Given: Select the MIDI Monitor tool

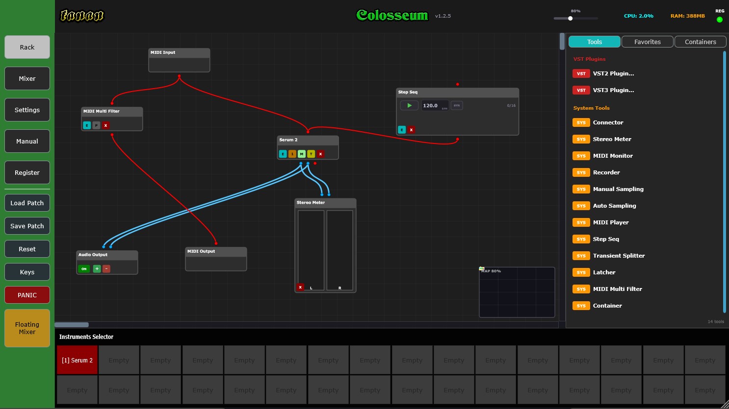Looking at the screenshot, I should coord(646,156).
